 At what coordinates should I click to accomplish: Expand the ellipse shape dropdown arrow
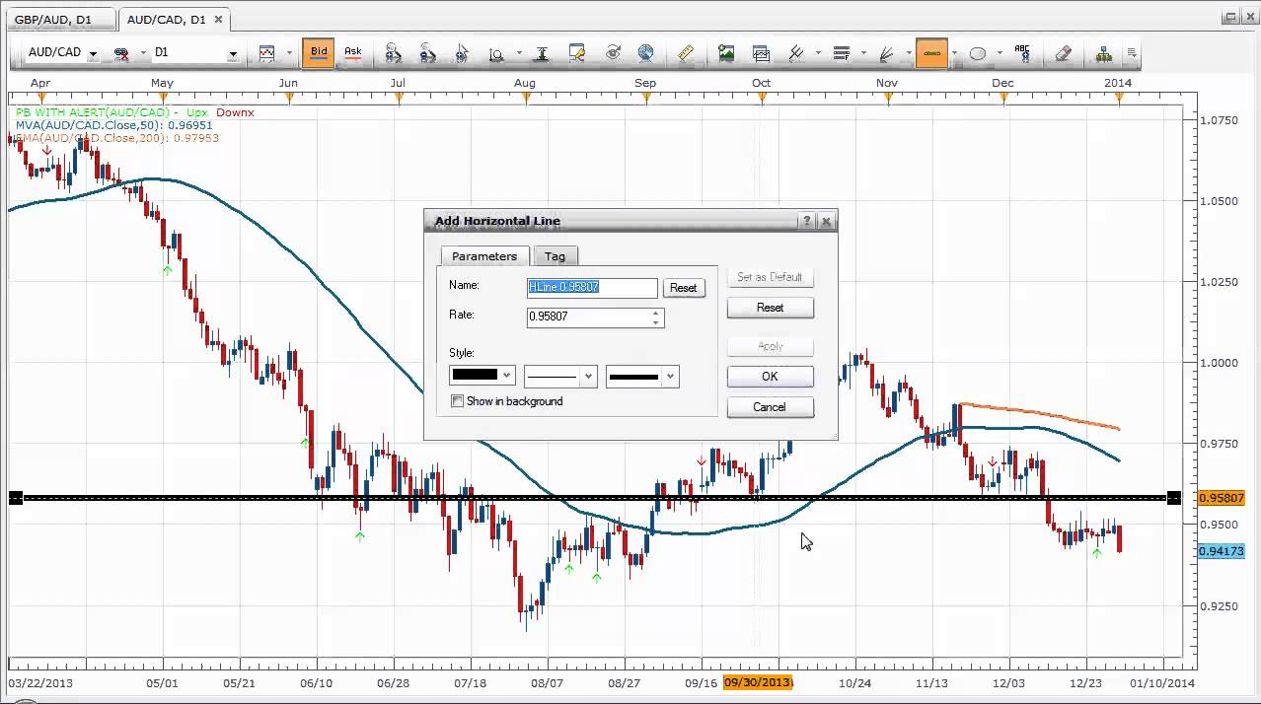[x=1000, y=53]
